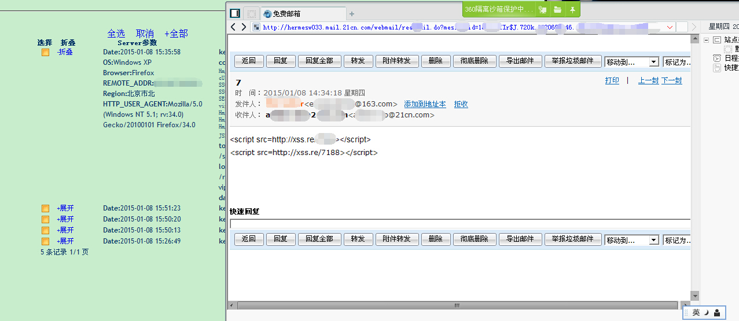
Task: Pin the 360 sandbox bar with the pin icon
Action: (572, 9)
